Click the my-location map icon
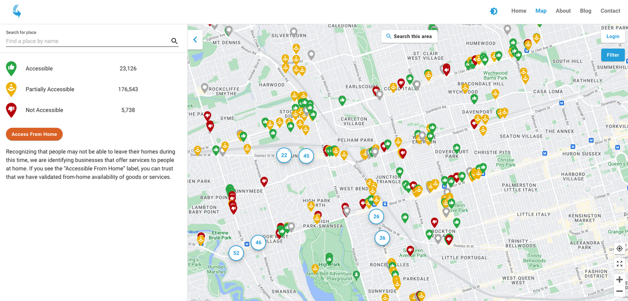Screen dimensions: 628x301 click(619, 249)
